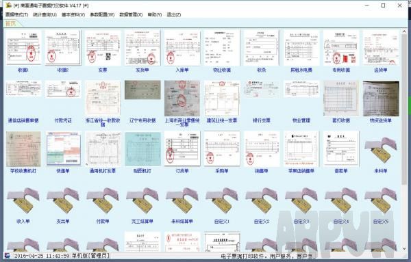Open the 银行支票 bank cheque template
The height and width of the screenshot is (262, 411).
[x=262, y=90]
